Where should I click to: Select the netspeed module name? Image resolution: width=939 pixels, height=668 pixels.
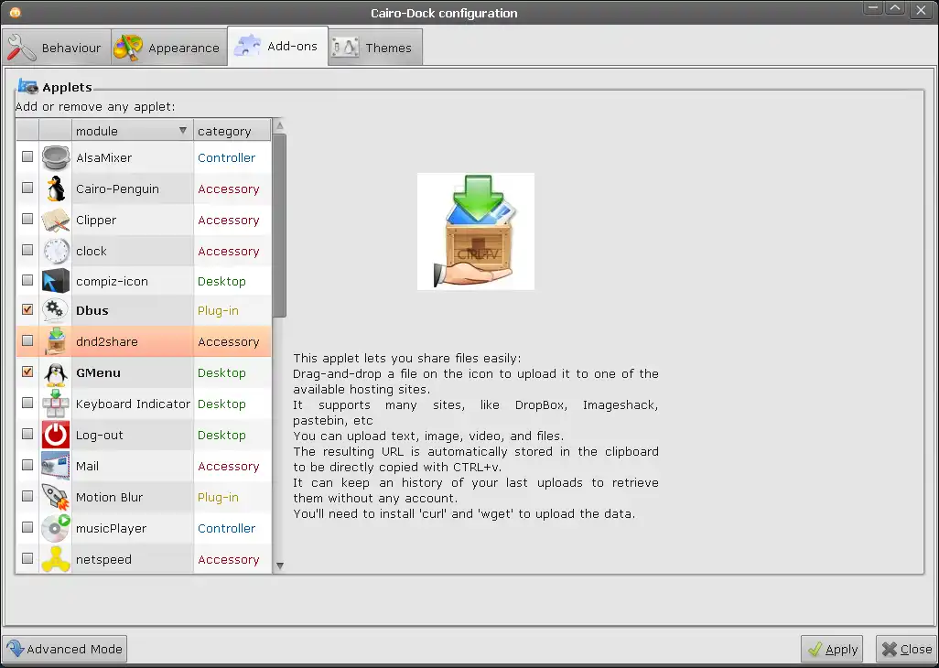[x=103, y=560]
